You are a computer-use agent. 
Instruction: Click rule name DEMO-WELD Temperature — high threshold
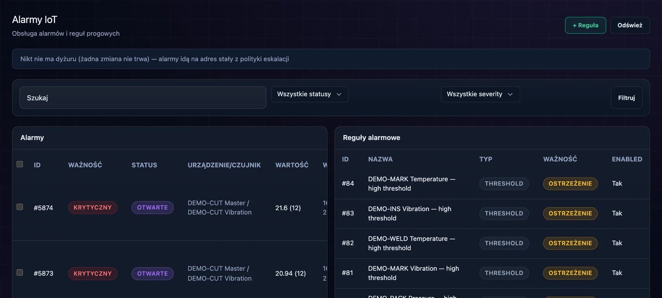(412, 243)
